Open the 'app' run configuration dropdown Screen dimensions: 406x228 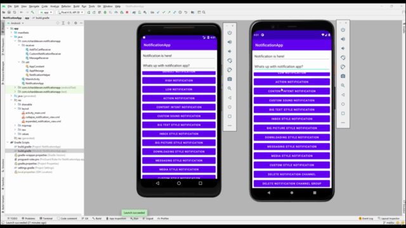click(46, 13)
